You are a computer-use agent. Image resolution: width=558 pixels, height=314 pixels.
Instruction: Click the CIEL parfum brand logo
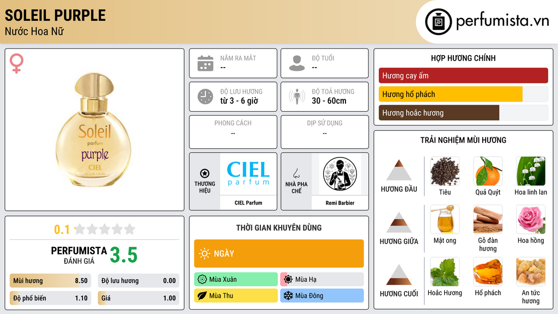point(248,174)
